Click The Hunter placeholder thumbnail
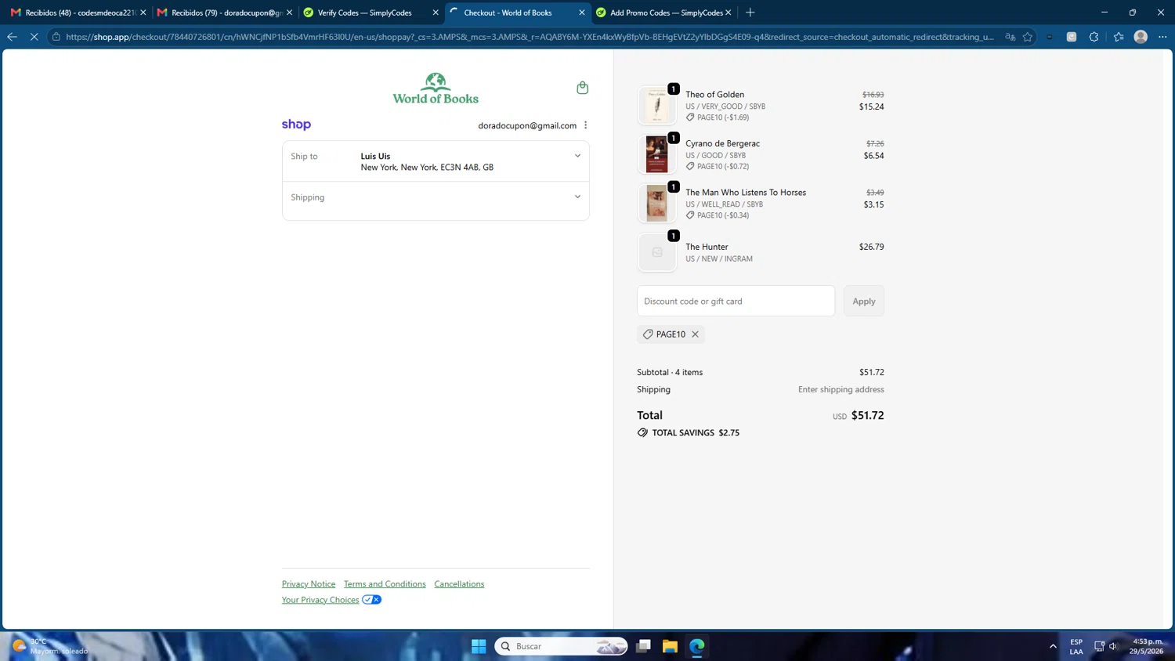The width and height of the screenshot is (1175, 661). [x=657, y=252]
